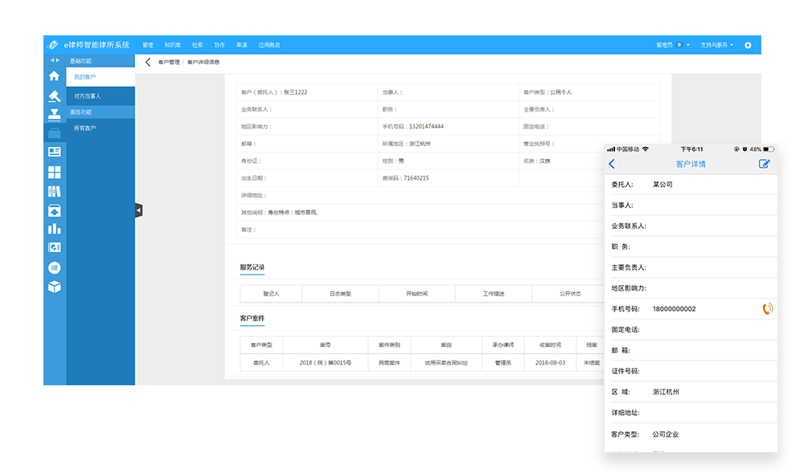804x472 pixels.
Task: Open the bar chart statistics icon
Action: (x=54, y=229)
